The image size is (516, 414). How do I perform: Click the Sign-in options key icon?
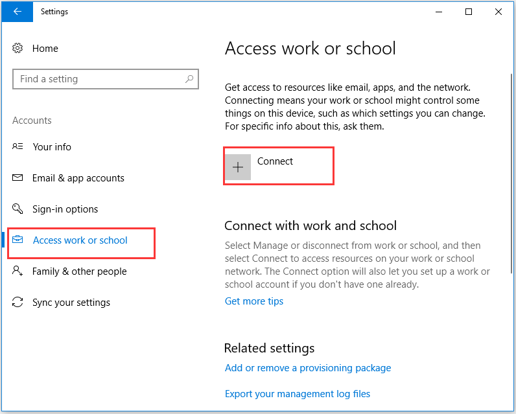click(x=18, y=209)
